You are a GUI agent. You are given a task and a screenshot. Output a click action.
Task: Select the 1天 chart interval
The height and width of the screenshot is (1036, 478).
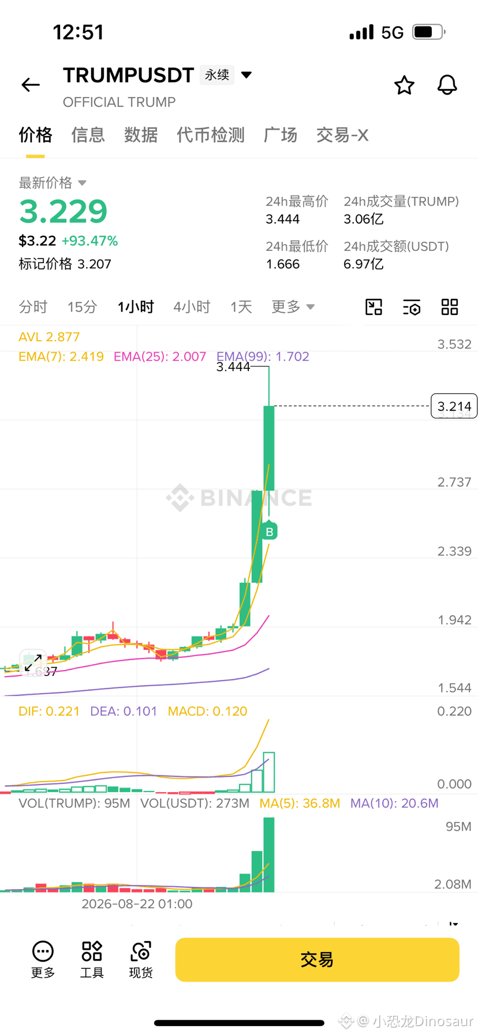pos(241,306)
